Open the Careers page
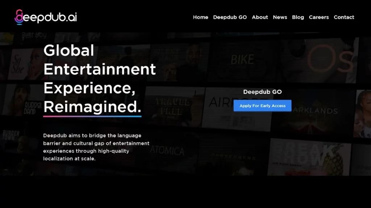The image size is (371, 208). 318,17
